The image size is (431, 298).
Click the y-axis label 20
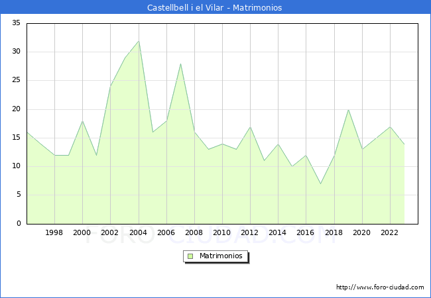[17, 109]
